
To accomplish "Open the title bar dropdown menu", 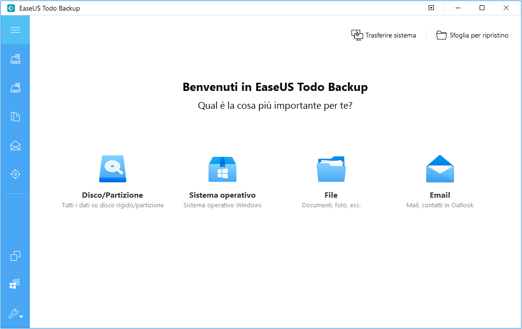I will pyautogui.click(x=431, y=8).
